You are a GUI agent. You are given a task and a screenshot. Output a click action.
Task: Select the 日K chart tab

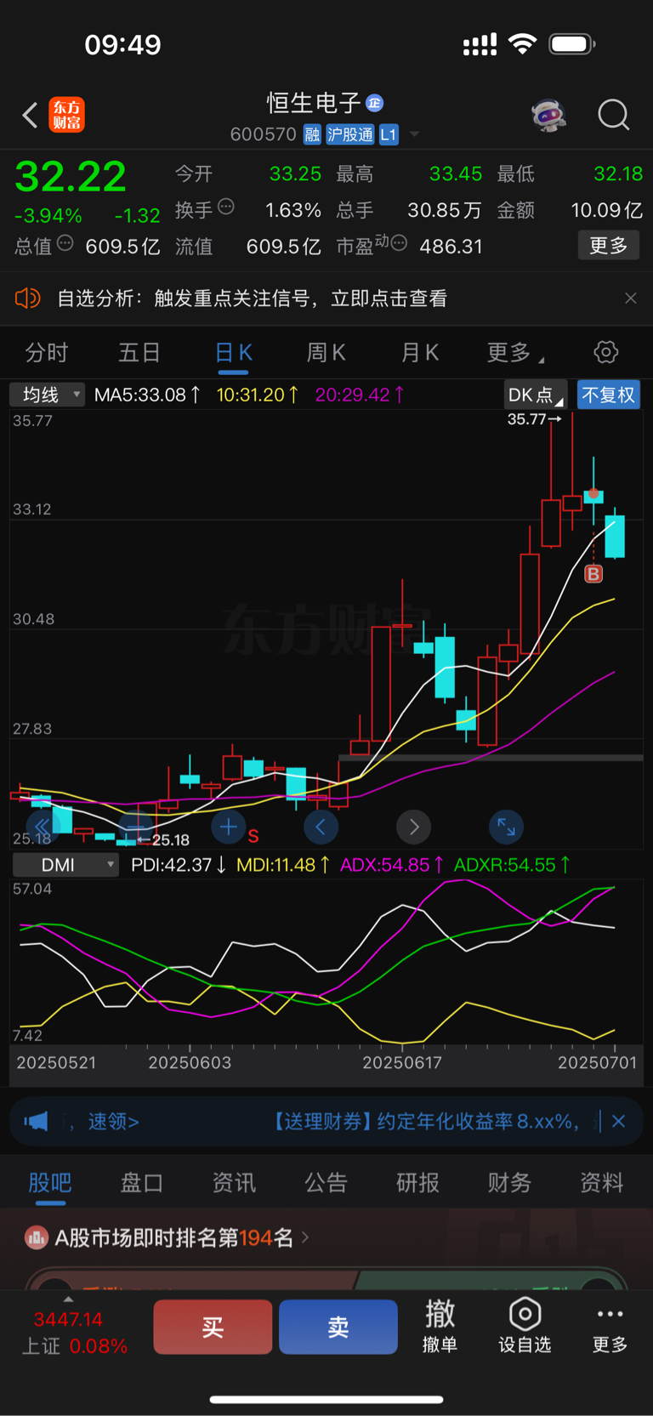click(x=233, y=352)
